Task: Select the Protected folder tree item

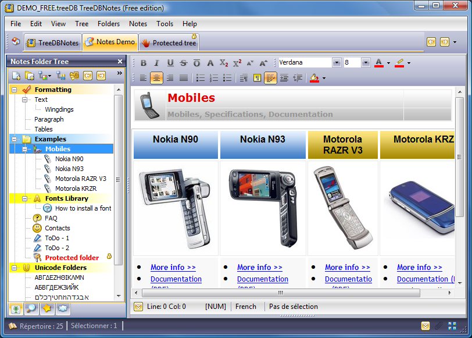Action: pyautogui.click(x=72, y=258)
